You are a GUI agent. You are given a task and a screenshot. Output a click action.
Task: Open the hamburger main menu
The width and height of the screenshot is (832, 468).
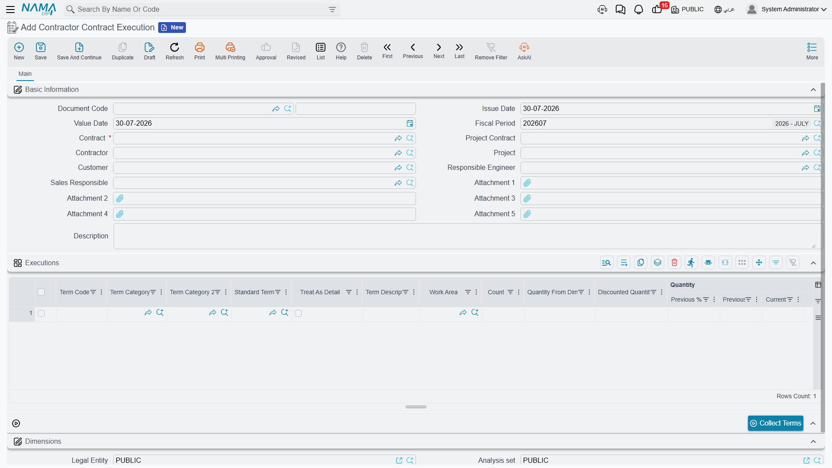click(x=10, y=9)
